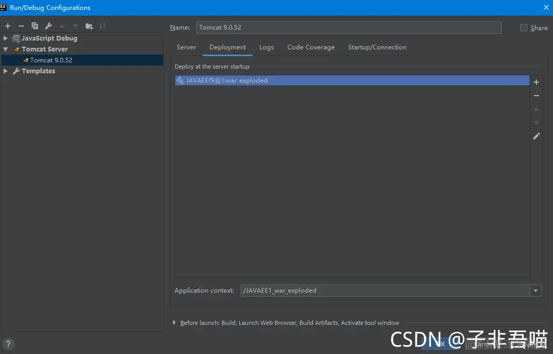553x354 pixels.
Task: Add new configuration with plus icon
Action: [8, 26]
